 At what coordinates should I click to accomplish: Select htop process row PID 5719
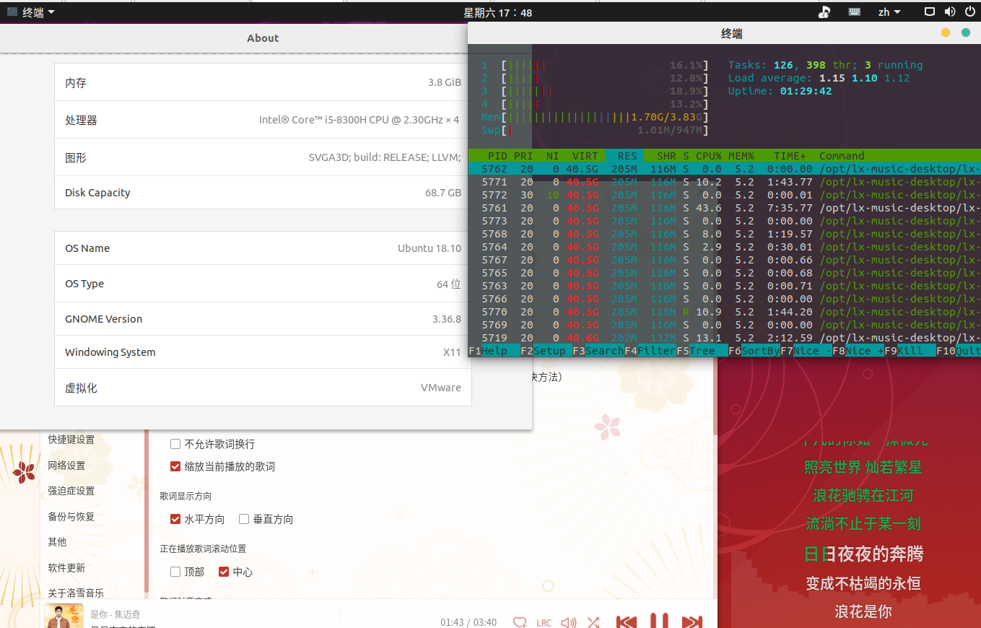(x=725, y=338)
